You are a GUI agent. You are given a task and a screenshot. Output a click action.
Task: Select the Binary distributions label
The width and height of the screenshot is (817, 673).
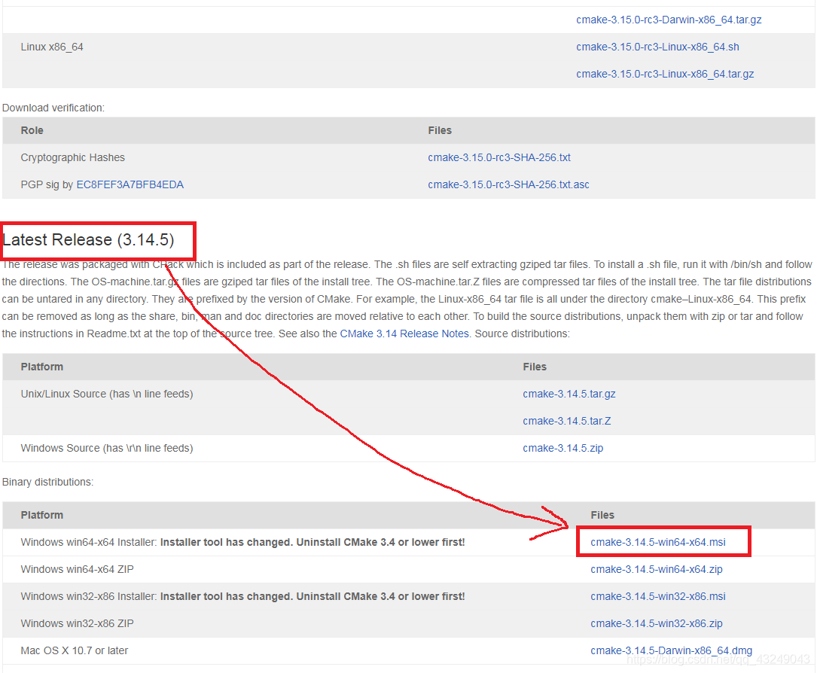click(x=48, y=482)
